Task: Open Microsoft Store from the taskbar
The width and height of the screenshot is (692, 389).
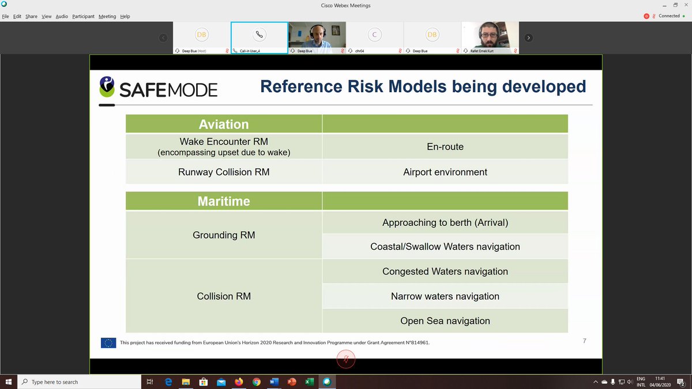Action: point(204,382)
